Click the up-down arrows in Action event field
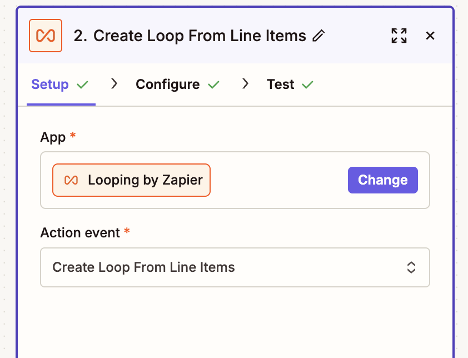Screen dimensions: 468x358 411,267
